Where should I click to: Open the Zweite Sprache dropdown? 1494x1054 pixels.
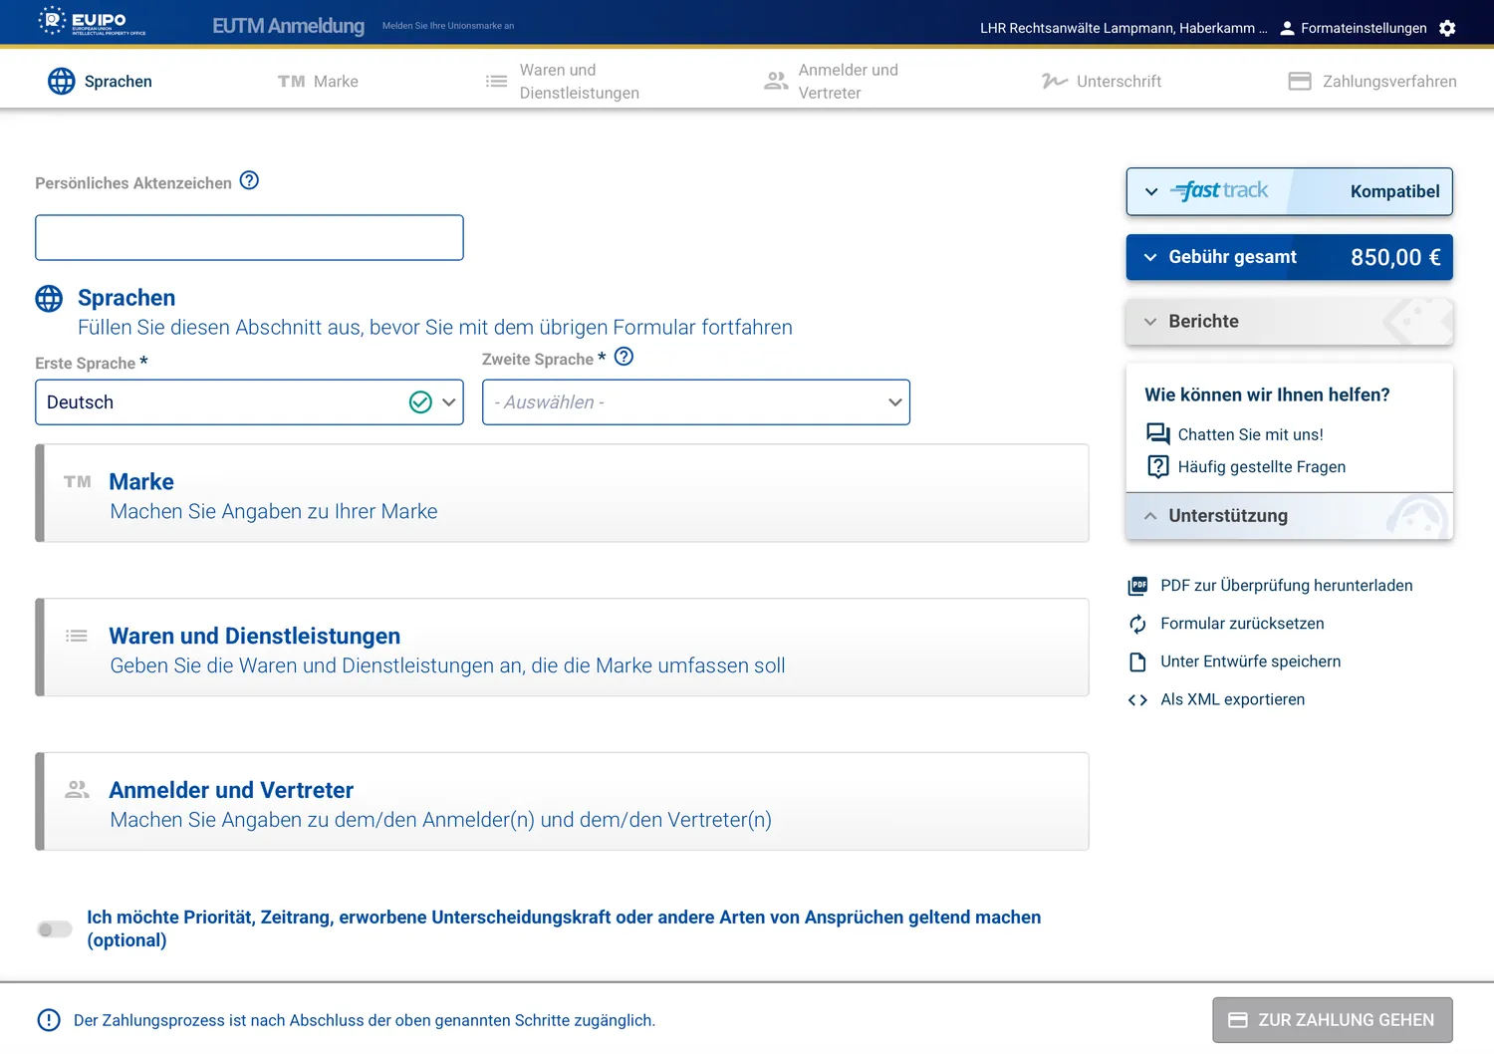click(696, 402)
